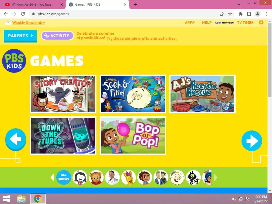The height and width of the screenshot is (204, 272).
Task: Switch to the WindowsFan3649 - YouTube tab
Action: pos(32,5)
